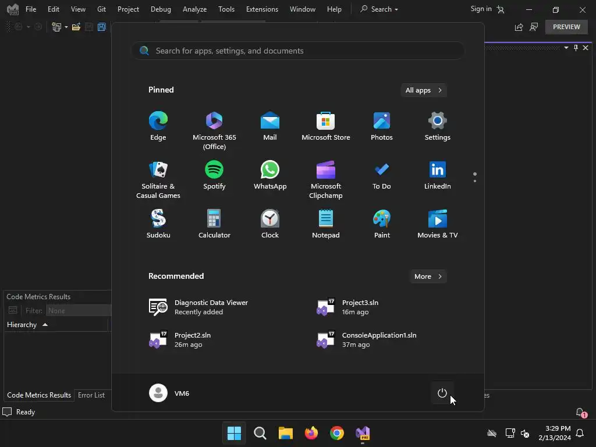
Task: Open the Clock app
Action: tap(270, 224)
